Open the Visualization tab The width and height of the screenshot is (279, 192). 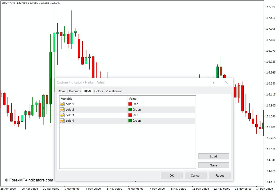pos(114,91)
